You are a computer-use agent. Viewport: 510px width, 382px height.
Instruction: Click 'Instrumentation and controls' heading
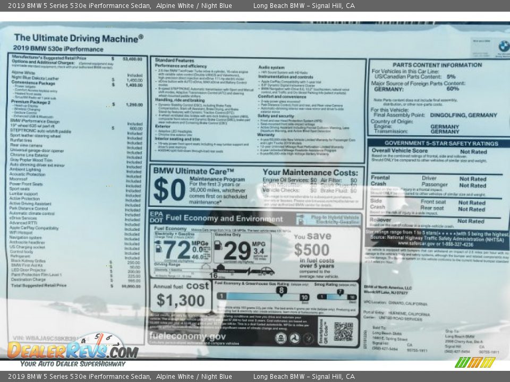point(286,77)
